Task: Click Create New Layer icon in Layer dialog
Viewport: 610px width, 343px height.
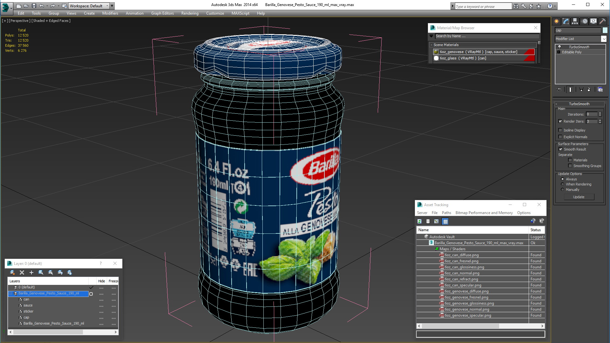Action: [12, 272]
